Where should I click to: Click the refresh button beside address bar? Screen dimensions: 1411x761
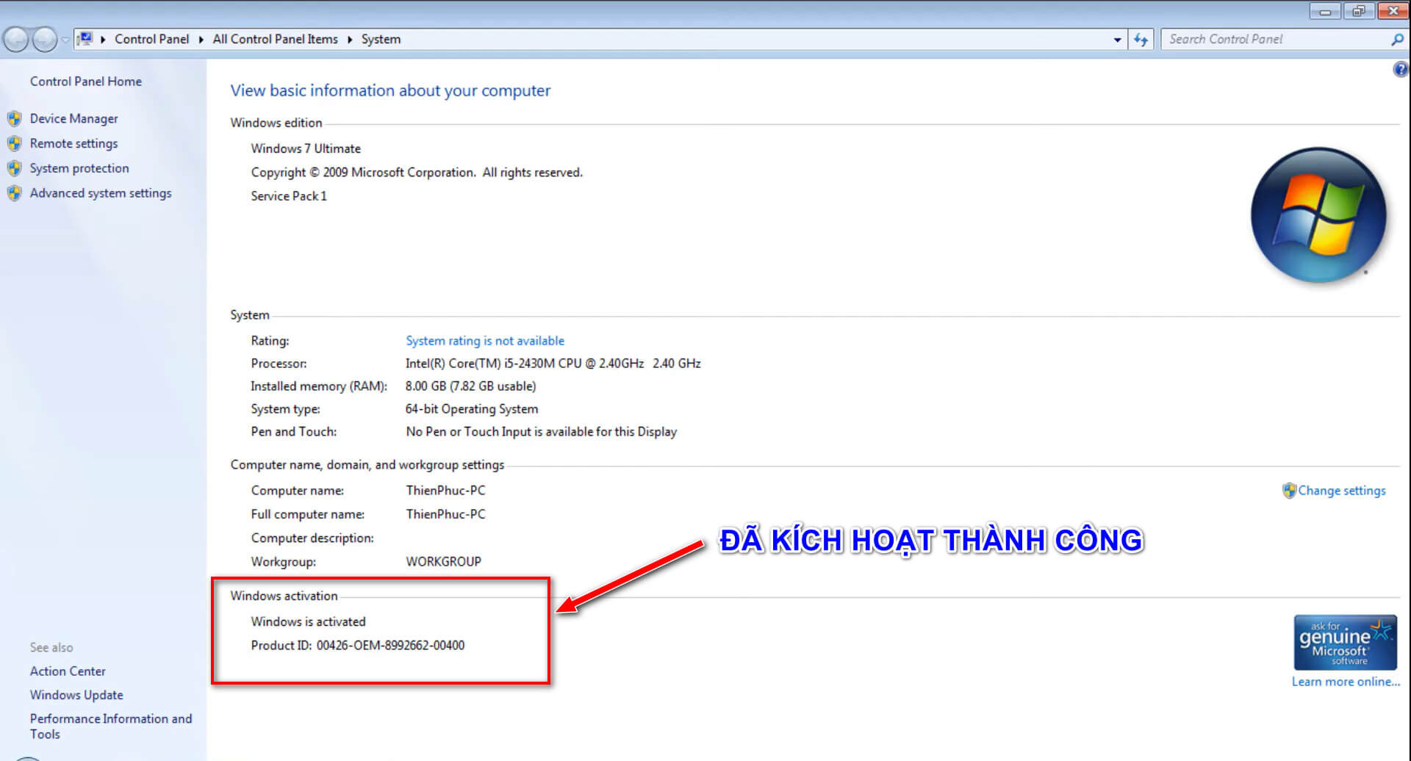1141,40
